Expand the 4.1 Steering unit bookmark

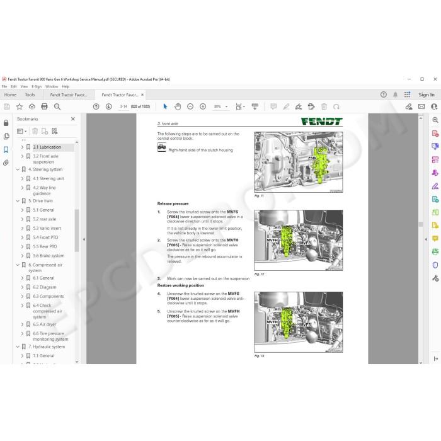pyautogui.click(x=22, y=178)
